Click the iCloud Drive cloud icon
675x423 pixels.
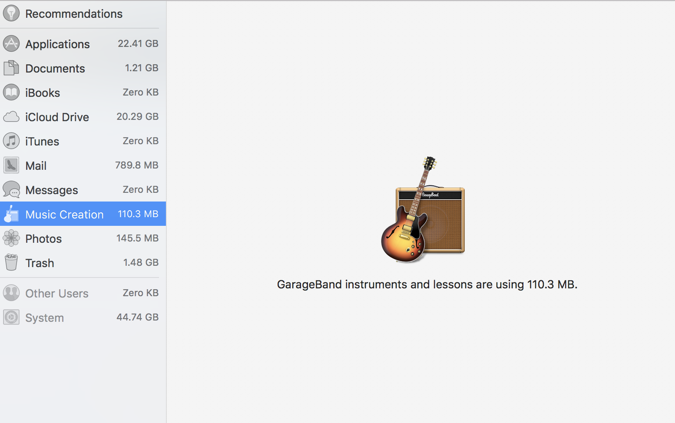pyautogui.click(x=11, y=116)
